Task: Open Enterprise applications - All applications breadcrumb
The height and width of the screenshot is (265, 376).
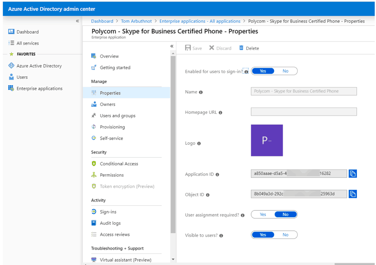Action: click(200, 21)
